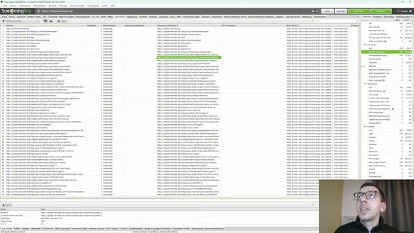
Task: Select the first row https://pflege-thematik.de/
Action: 17,28
